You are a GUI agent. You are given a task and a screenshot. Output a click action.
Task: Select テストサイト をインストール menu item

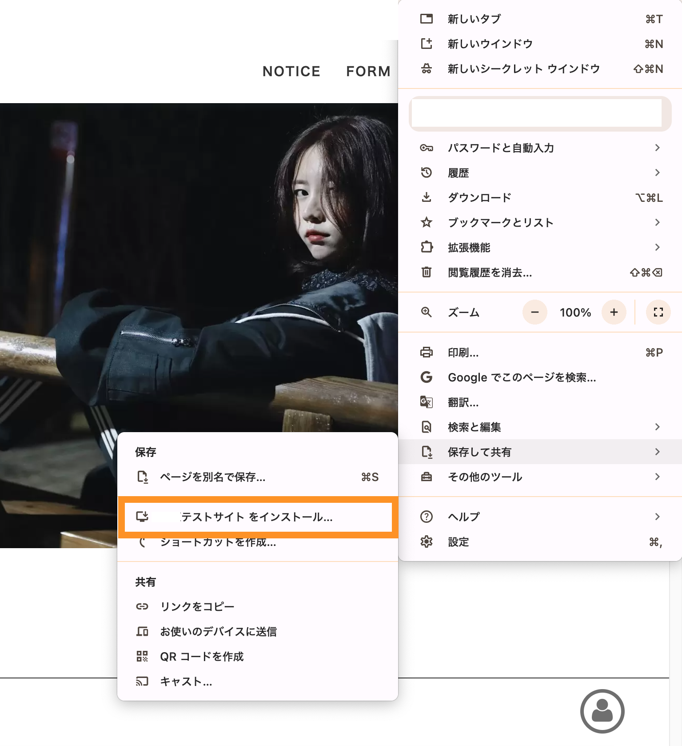click(x=258, y=517)
